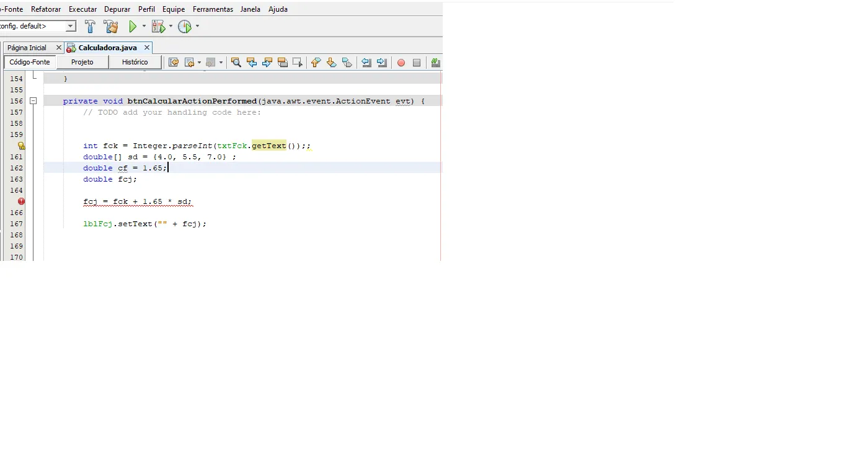Click the 'lblFcj.setText' code line

pyautogui.click(x=145, y=224)
